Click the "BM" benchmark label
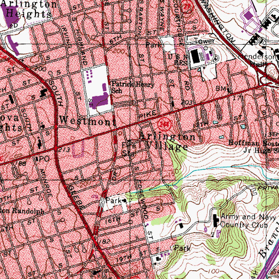 click(x=221, y=89)
